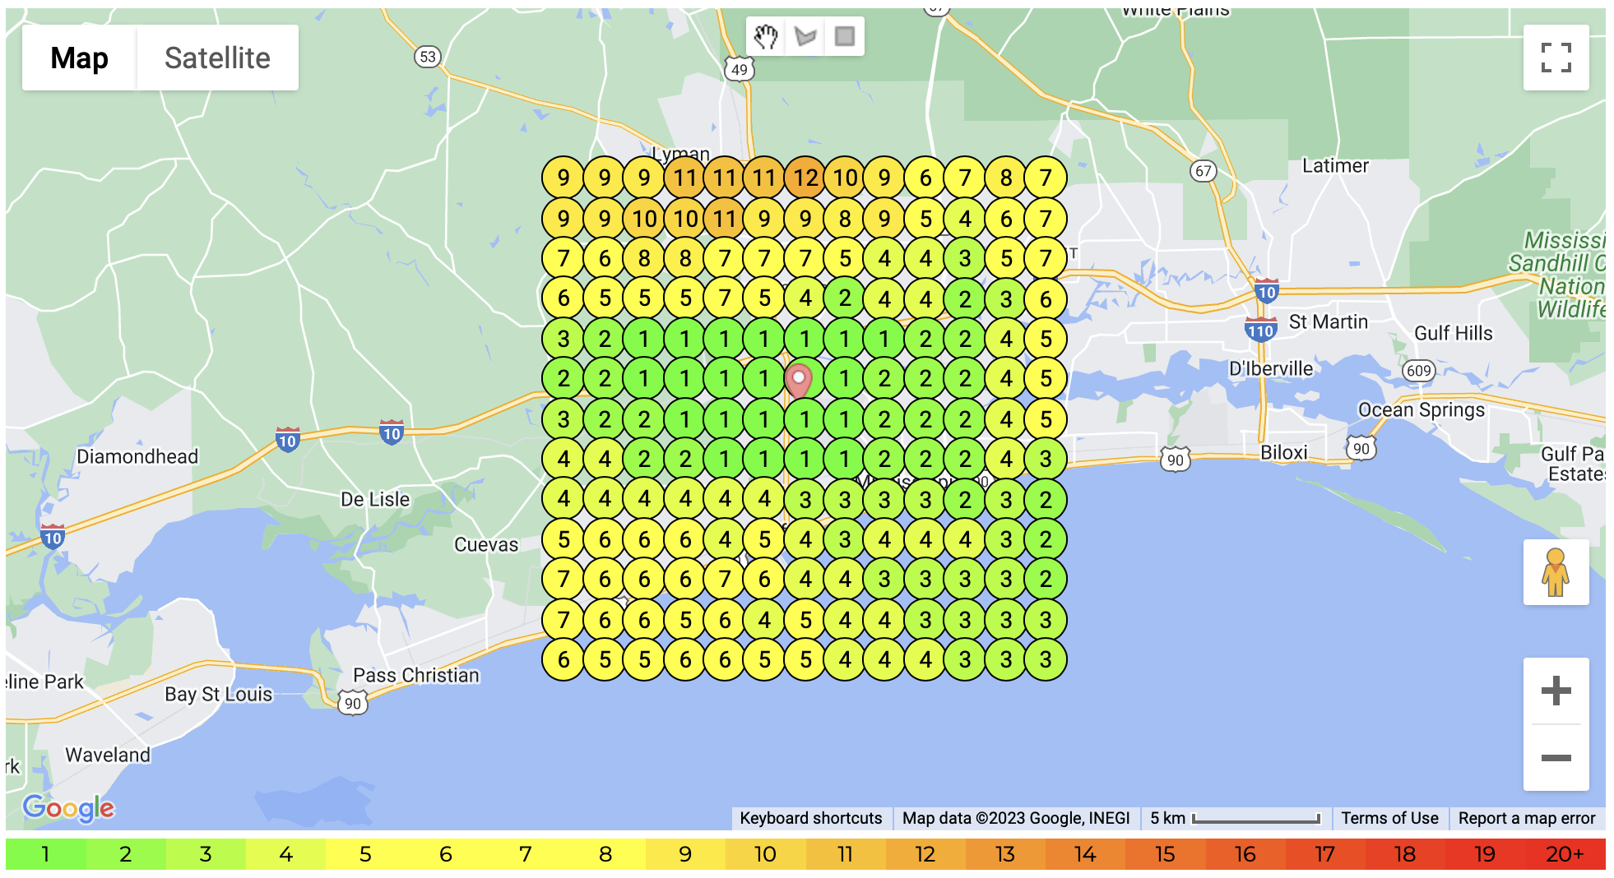The height and width of the screenshot is (878, 1614).
Task: Select legend swatch labeled 14
Action: click(1085, 854)
